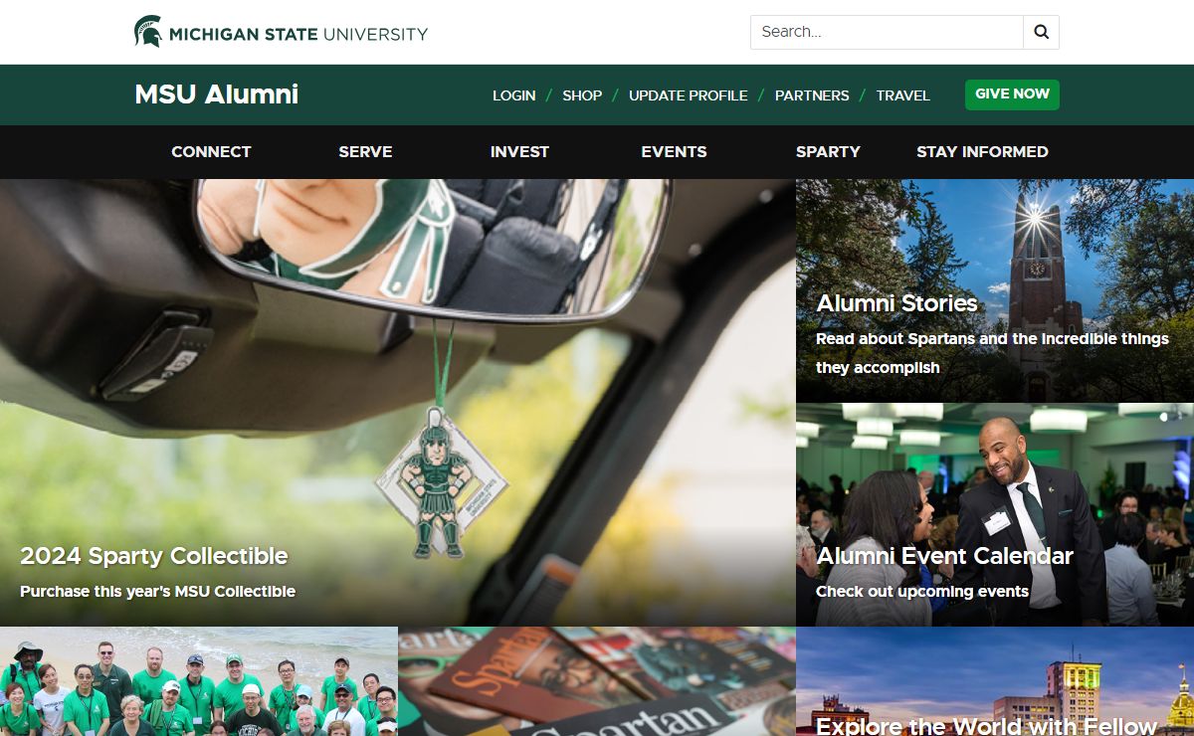Select the EVENTS menu

[674, 152]
